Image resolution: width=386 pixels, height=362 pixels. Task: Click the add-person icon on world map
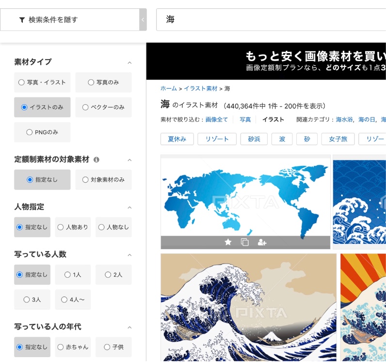262,242
